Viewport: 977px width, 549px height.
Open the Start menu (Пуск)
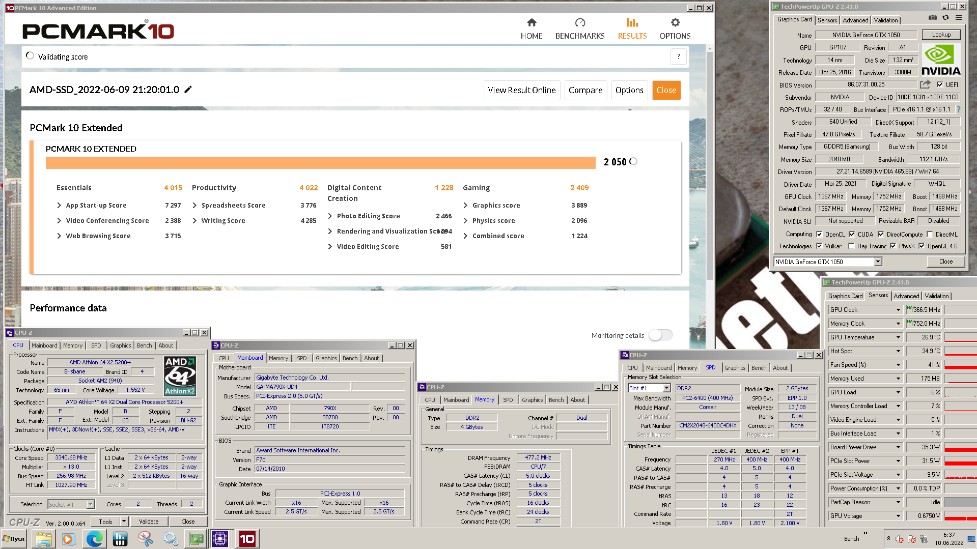pyautogui.click(x=14, y=539)
